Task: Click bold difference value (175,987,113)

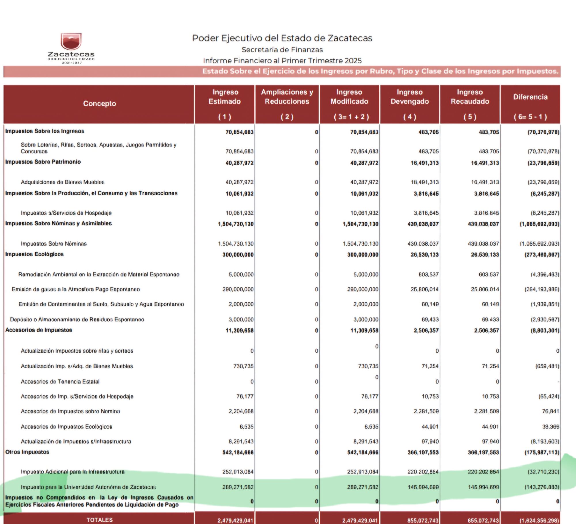Action: [x=542, y=453]
